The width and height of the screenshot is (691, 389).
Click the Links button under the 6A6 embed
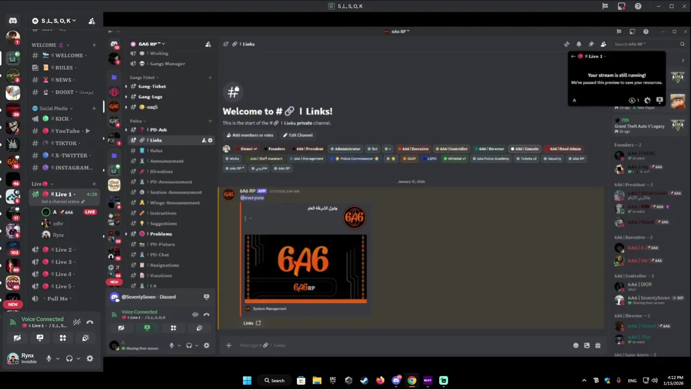[252, 323]
